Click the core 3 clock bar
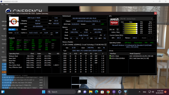Viewport: 169px width, 95px height. [131, 29]
